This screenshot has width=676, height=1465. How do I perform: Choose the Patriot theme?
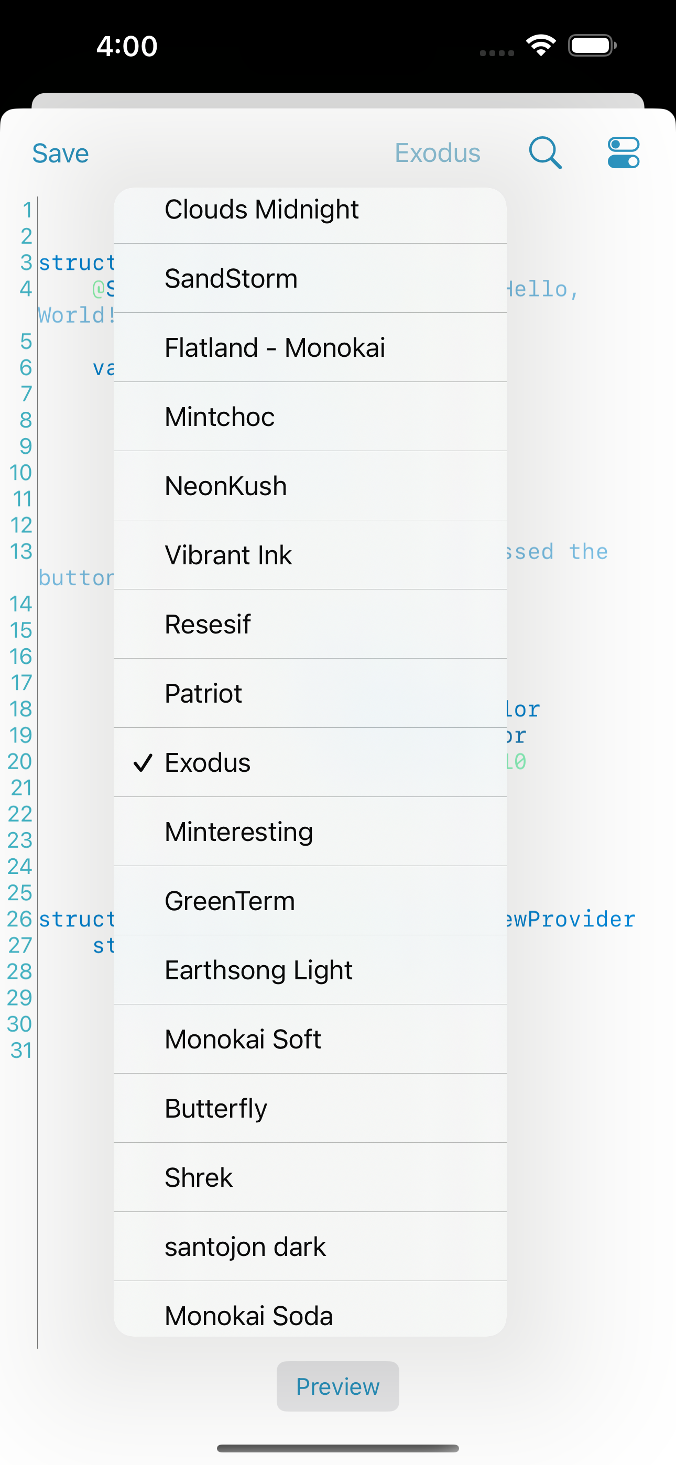tap(310, 693)
